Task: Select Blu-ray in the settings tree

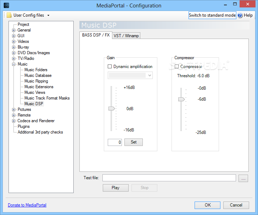Action: tap(23, 47)
